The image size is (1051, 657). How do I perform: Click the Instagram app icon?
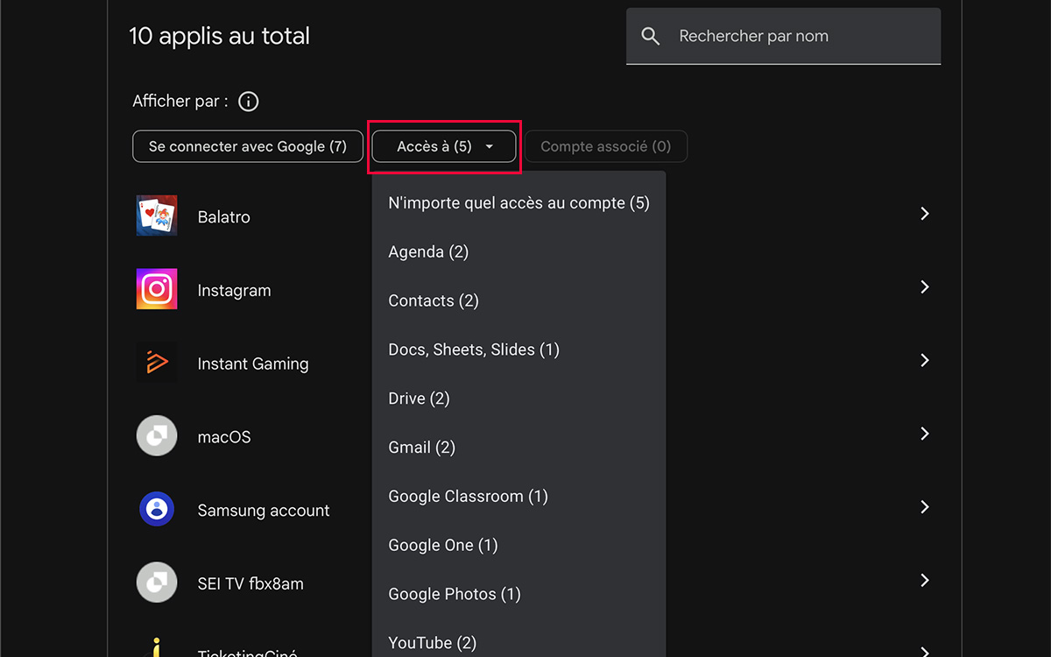pyautogui.click(x=157, y=289)
